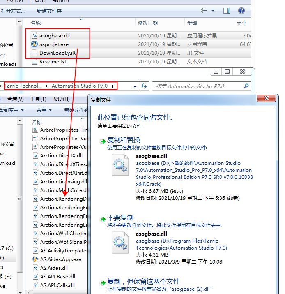Choose 复制，但保留这两个文件 option
Image resolution: width=285 pixels, height=294 pixels.
(143, 281)
